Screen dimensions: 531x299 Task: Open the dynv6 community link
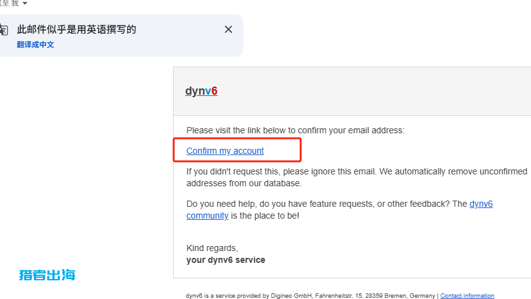[481, 204]
